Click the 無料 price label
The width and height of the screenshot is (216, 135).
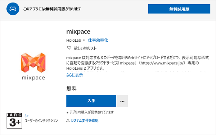click(72, 88)
